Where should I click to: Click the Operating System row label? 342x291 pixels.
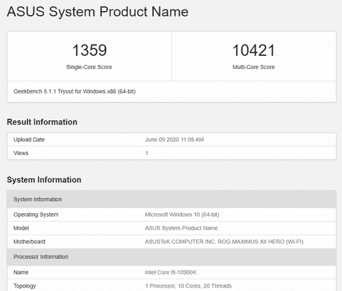(x=36, y=214)
